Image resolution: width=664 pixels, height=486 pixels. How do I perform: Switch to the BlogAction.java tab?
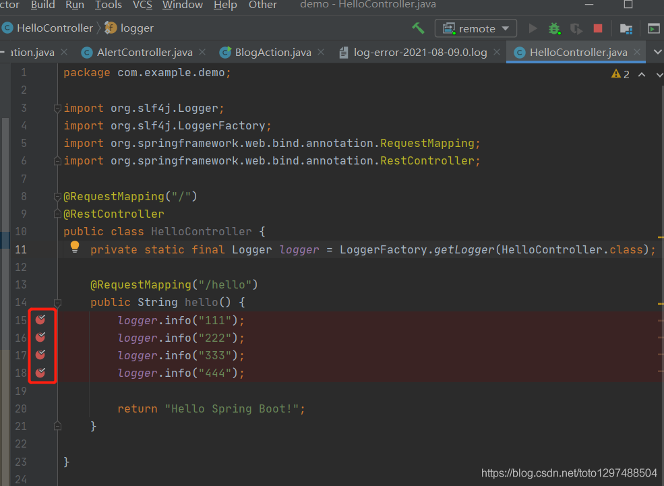[x=273, y=52]
